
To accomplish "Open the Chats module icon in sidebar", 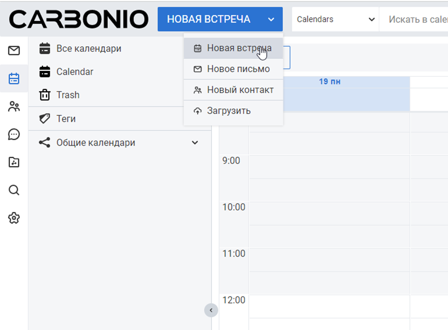I will point(14,134).
